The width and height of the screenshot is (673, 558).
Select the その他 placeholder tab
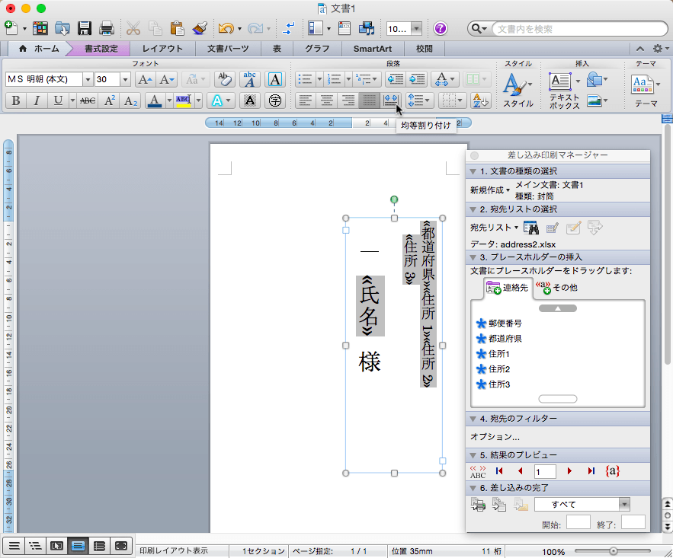pyautogui.click(x=557, y=287)
